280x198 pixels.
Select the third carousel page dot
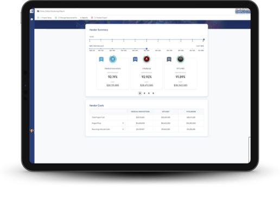[149, 93]
